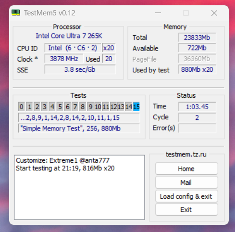Close the TestMem5 window
The image size is (235, 232).
click(214, 13)
